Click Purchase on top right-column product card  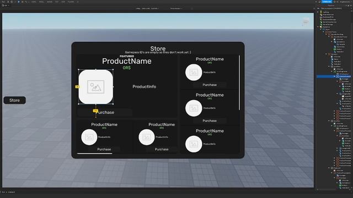tap(210, 85)
